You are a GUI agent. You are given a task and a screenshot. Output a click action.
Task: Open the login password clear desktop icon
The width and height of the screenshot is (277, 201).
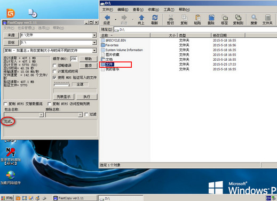11,152
